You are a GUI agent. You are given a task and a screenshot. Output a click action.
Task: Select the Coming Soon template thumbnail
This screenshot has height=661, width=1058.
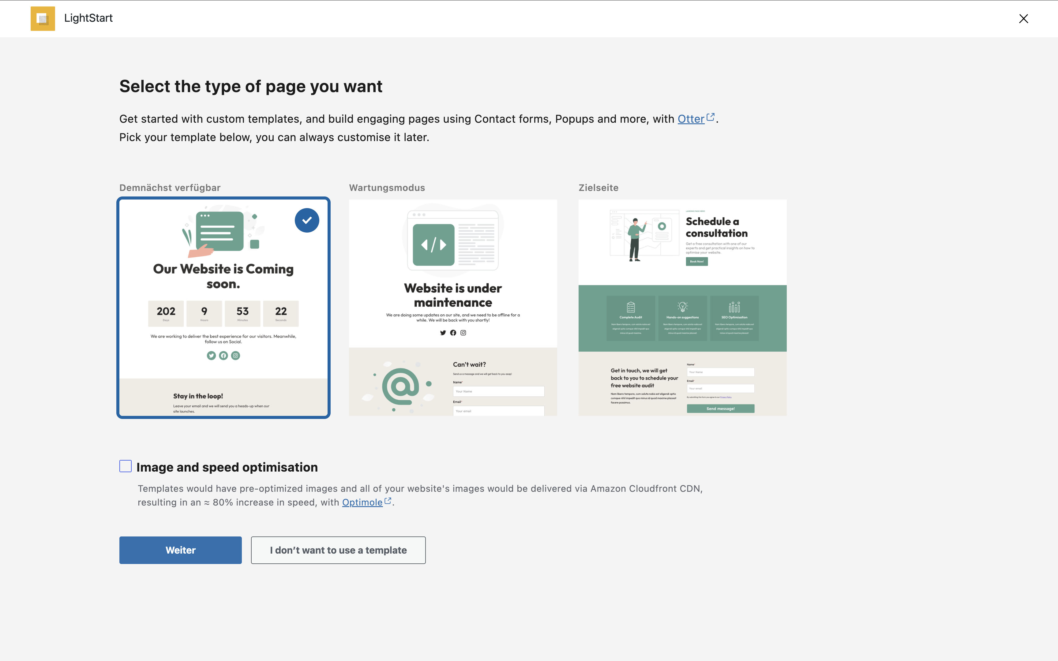tap(223, 307)
